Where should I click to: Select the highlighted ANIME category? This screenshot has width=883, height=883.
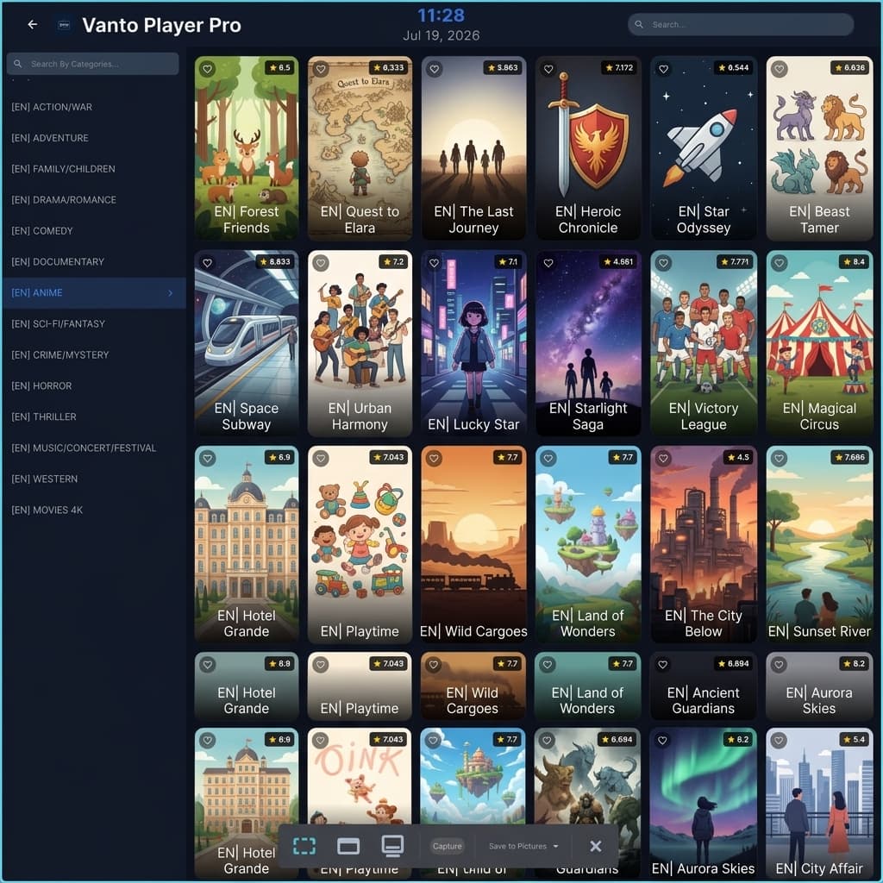click(94, 293)
